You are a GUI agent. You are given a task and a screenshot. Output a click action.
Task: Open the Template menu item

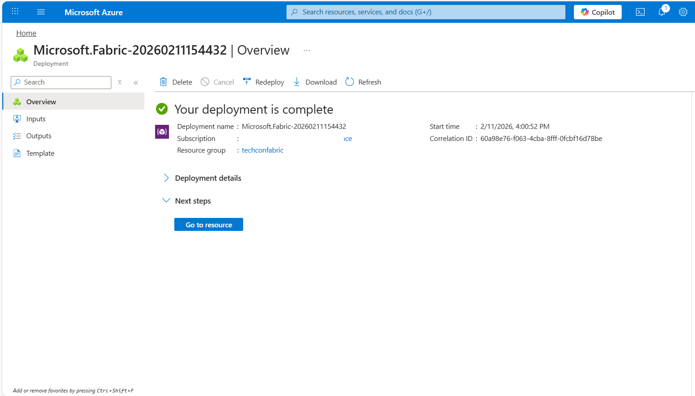40,153
